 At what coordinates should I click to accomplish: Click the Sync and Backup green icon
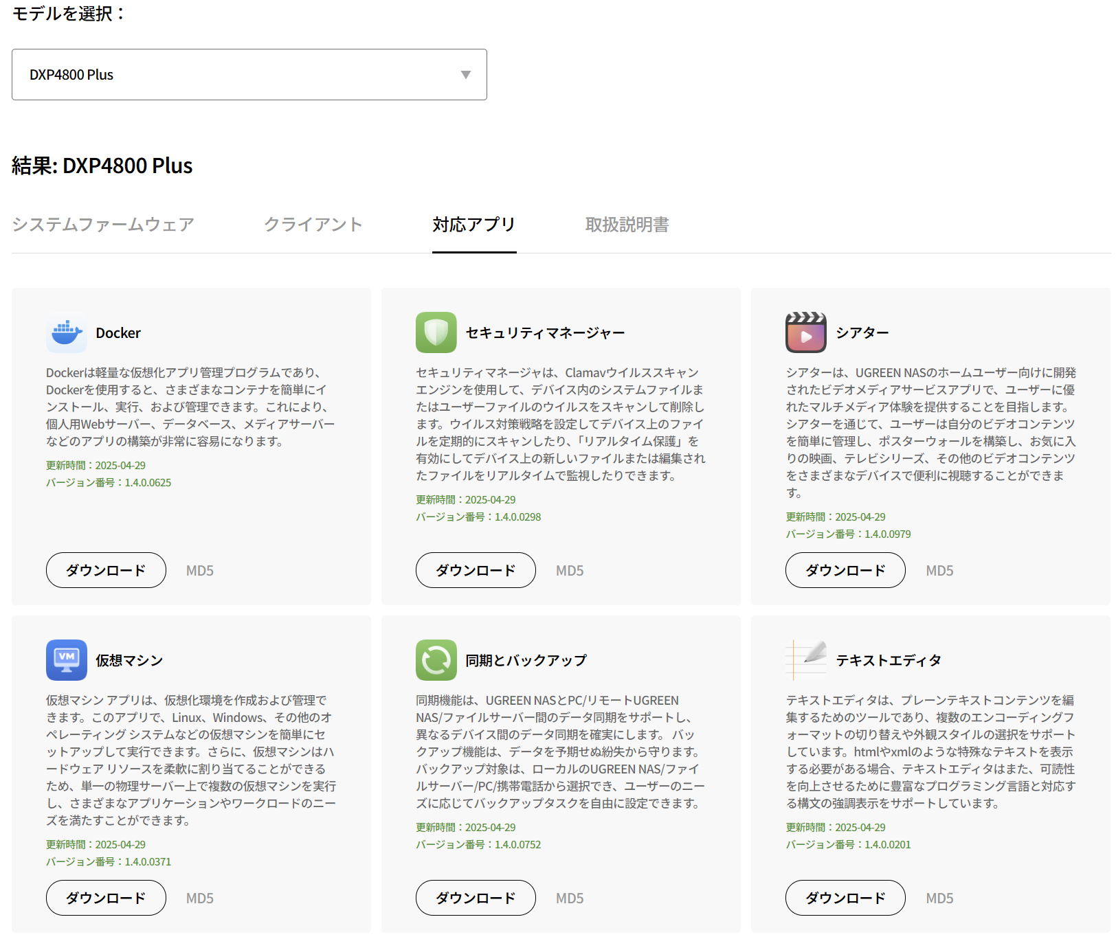(x=436, y=660)
